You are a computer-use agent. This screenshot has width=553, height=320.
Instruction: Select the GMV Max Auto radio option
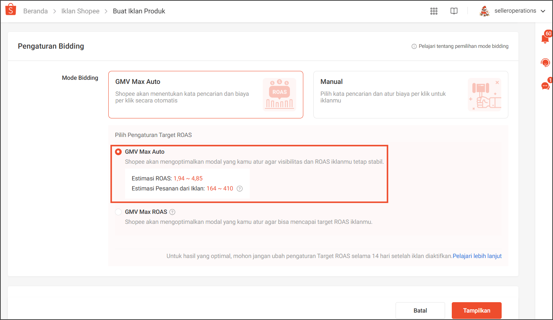118,151
